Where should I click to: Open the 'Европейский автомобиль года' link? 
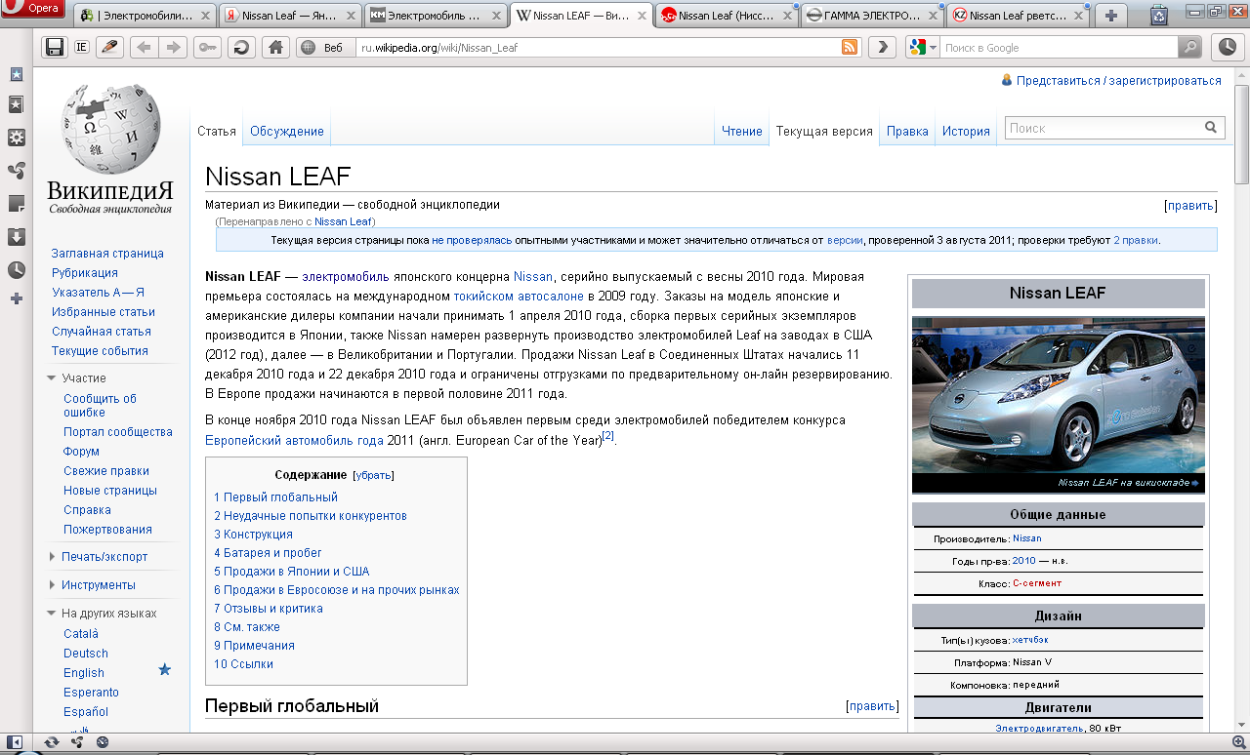(x=294, y=440)
